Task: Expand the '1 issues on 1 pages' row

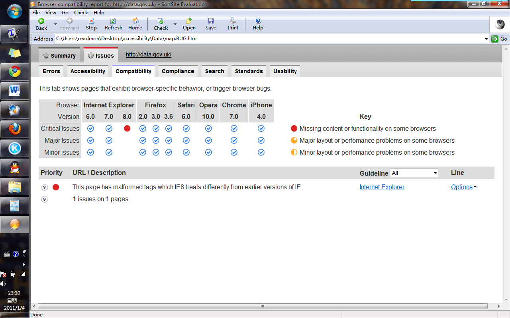Action: (x=45, y=199)
